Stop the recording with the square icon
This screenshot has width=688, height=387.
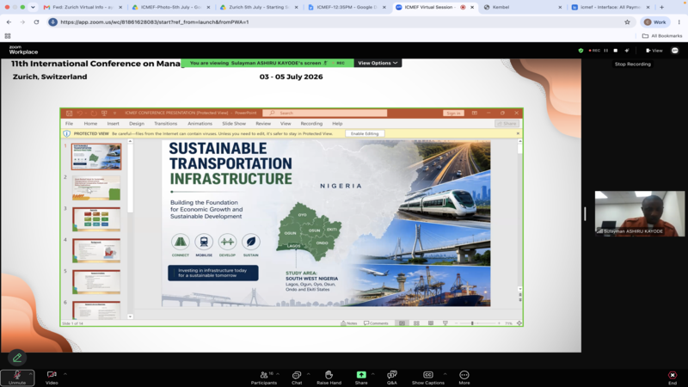[616, 51]
